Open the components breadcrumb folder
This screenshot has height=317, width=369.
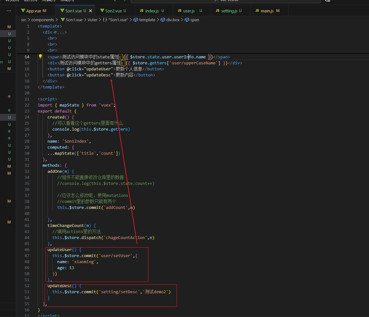click(43, 20)
